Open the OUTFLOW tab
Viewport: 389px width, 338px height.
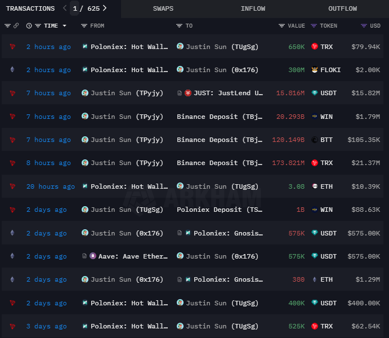tap(343, 8)
